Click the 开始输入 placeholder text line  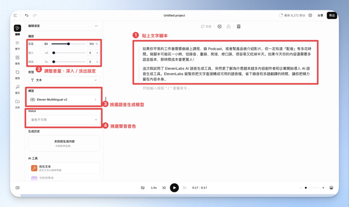click(x=166, y=88)
